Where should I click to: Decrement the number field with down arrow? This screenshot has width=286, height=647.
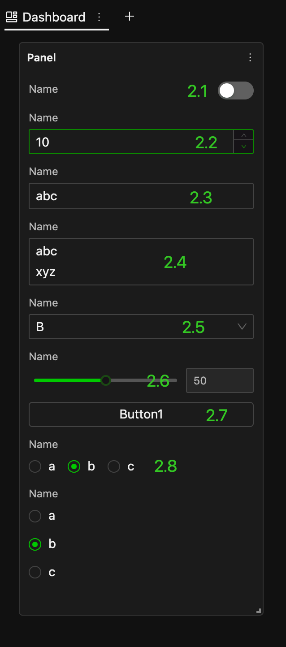pyautogui.click(x=244, y=147)
